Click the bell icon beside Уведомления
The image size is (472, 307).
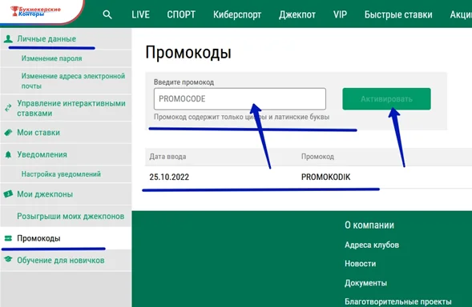(x=8, y=155)
